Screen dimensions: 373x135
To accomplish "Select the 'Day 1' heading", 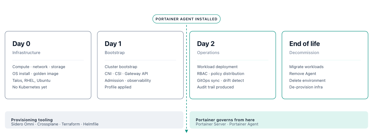I will pos(113,44).
